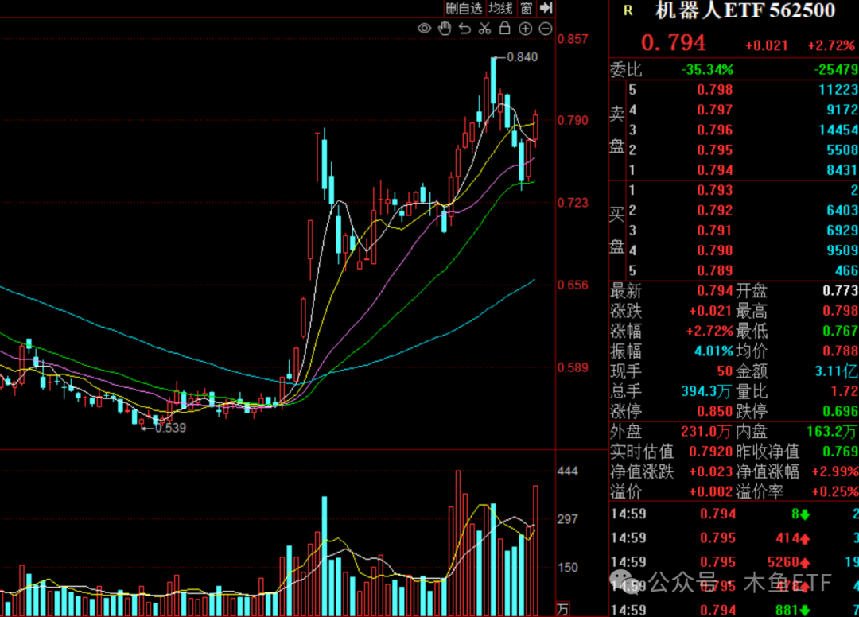Click the yellow R marker beside ETF name
The width and height of the screenshot is (859, 617).
click(x=628, y=10)
